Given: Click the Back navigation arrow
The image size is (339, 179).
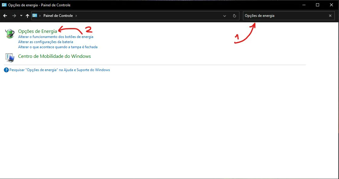Looking at the screenshot, I should [5, 16].
